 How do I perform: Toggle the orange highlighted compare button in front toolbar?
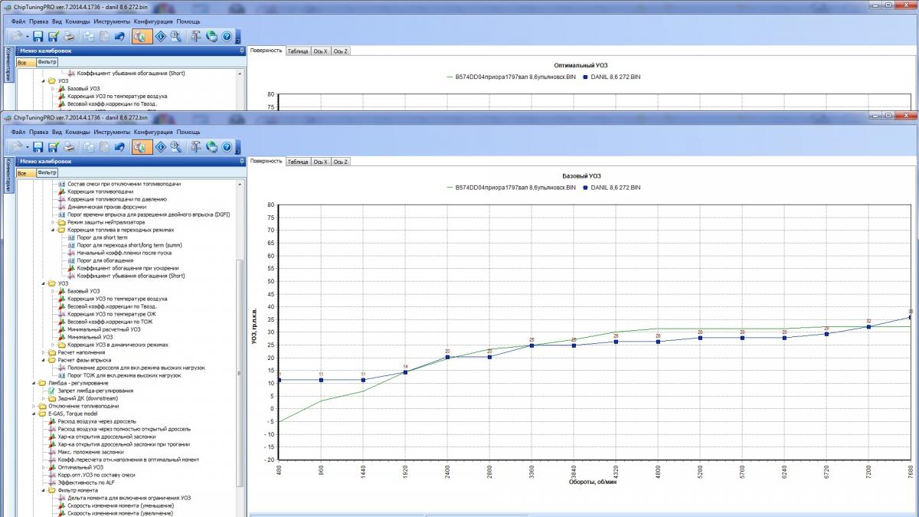pyautogui.click(x=141, y=146)
